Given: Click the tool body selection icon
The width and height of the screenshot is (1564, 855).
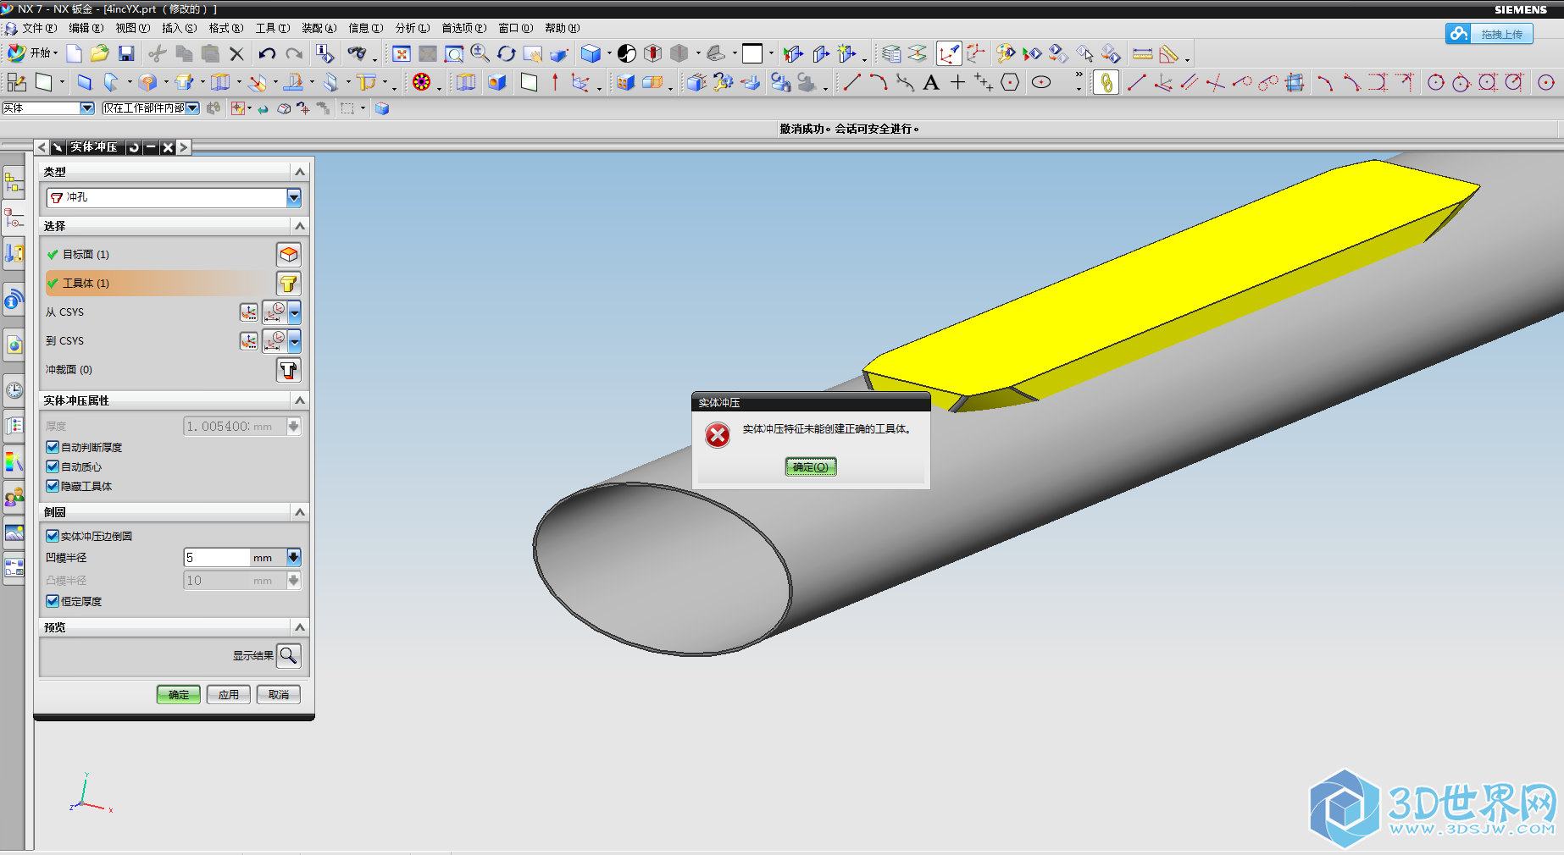Looking at the screenshot, I should 289,283.
